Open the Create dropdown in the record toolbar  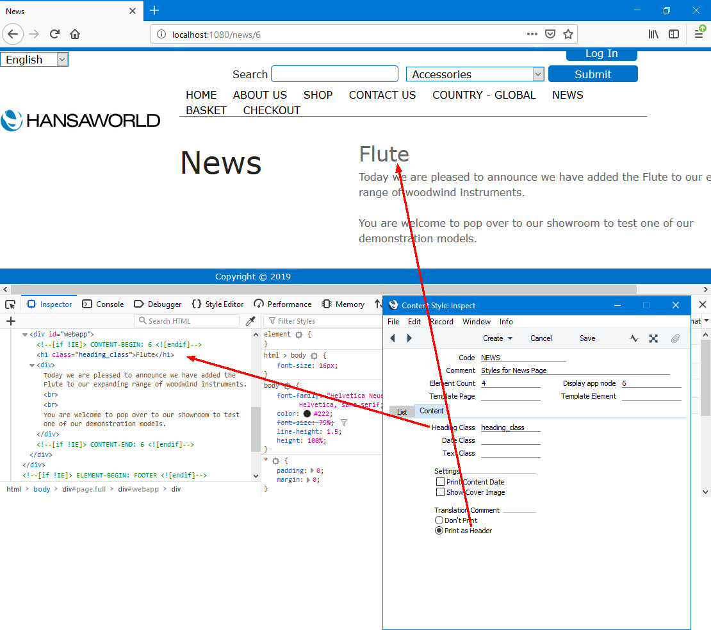[498, 338]
